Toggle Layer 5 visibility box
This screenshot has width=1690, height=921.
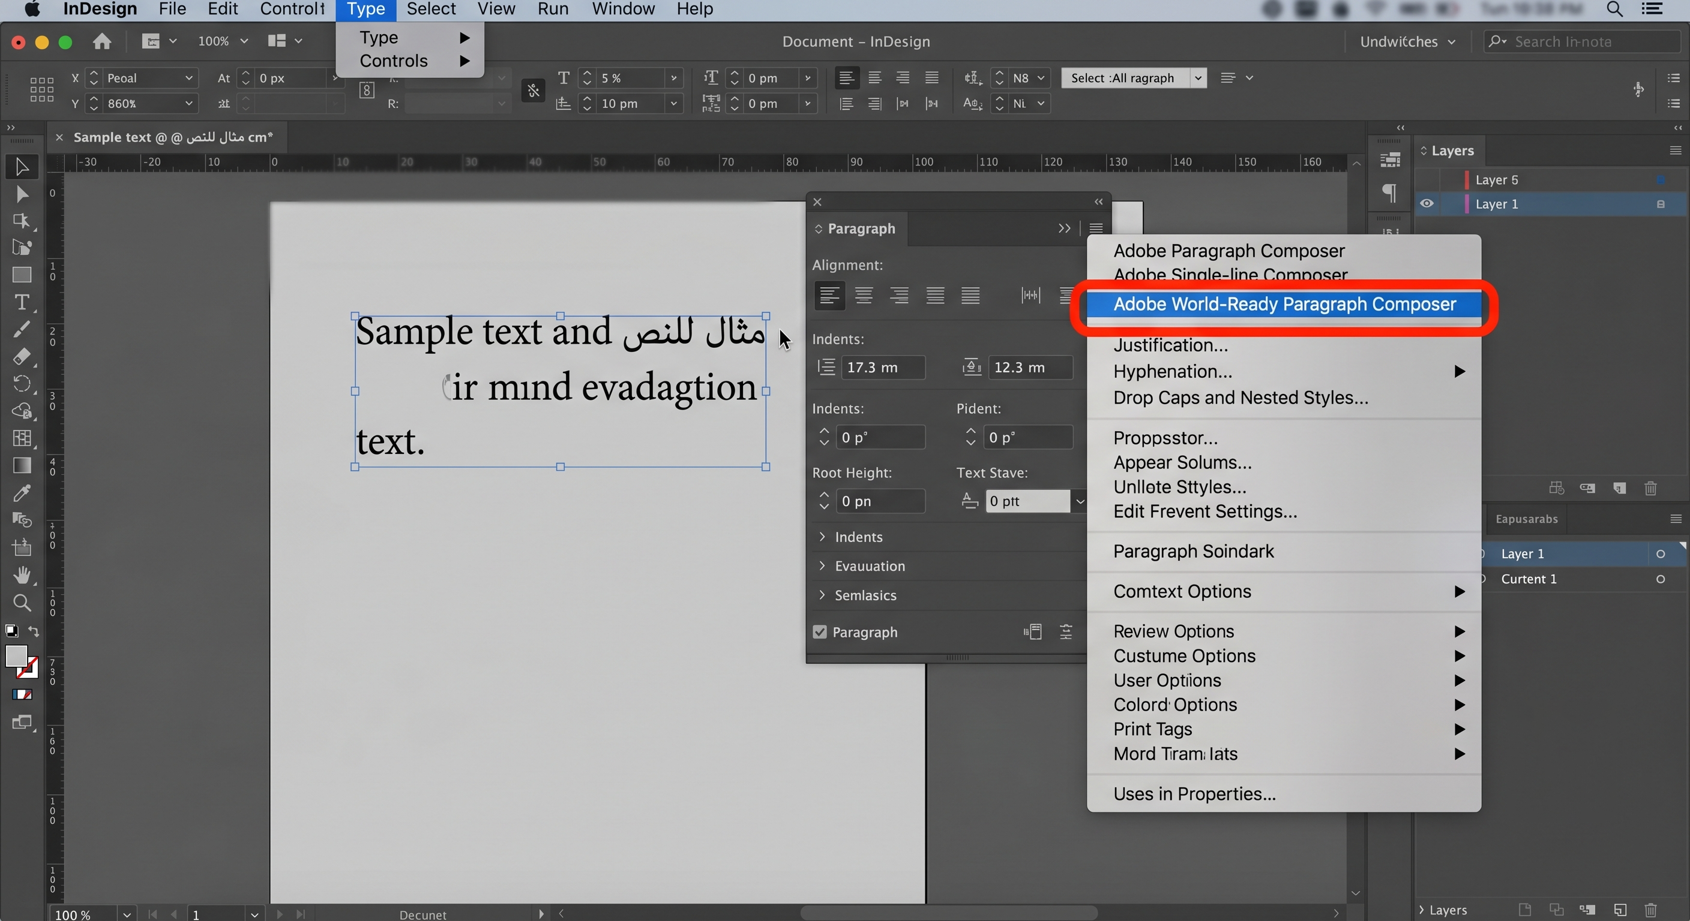1427,180
